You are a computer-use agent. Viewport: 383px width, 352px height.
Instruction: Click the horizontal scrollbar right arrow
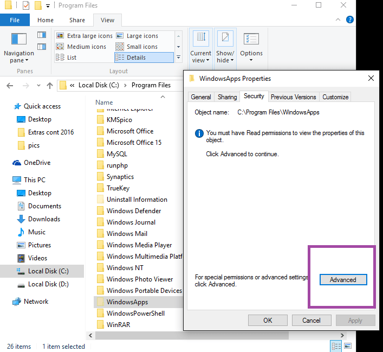coord(342,335)
